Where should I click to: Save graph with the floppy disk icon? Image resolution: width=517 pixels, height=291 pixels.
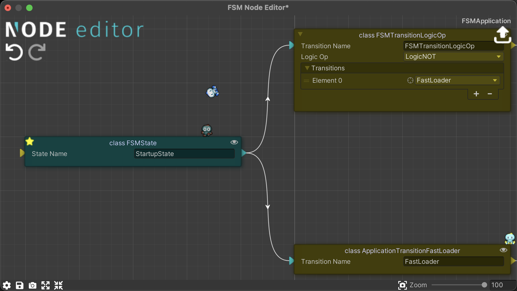[20, 285]
